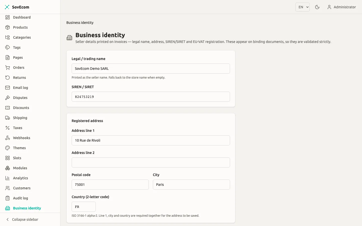The image size is (362, 226).
Task: Click the Country code field with FR
Action: click(x=84, y=207)
